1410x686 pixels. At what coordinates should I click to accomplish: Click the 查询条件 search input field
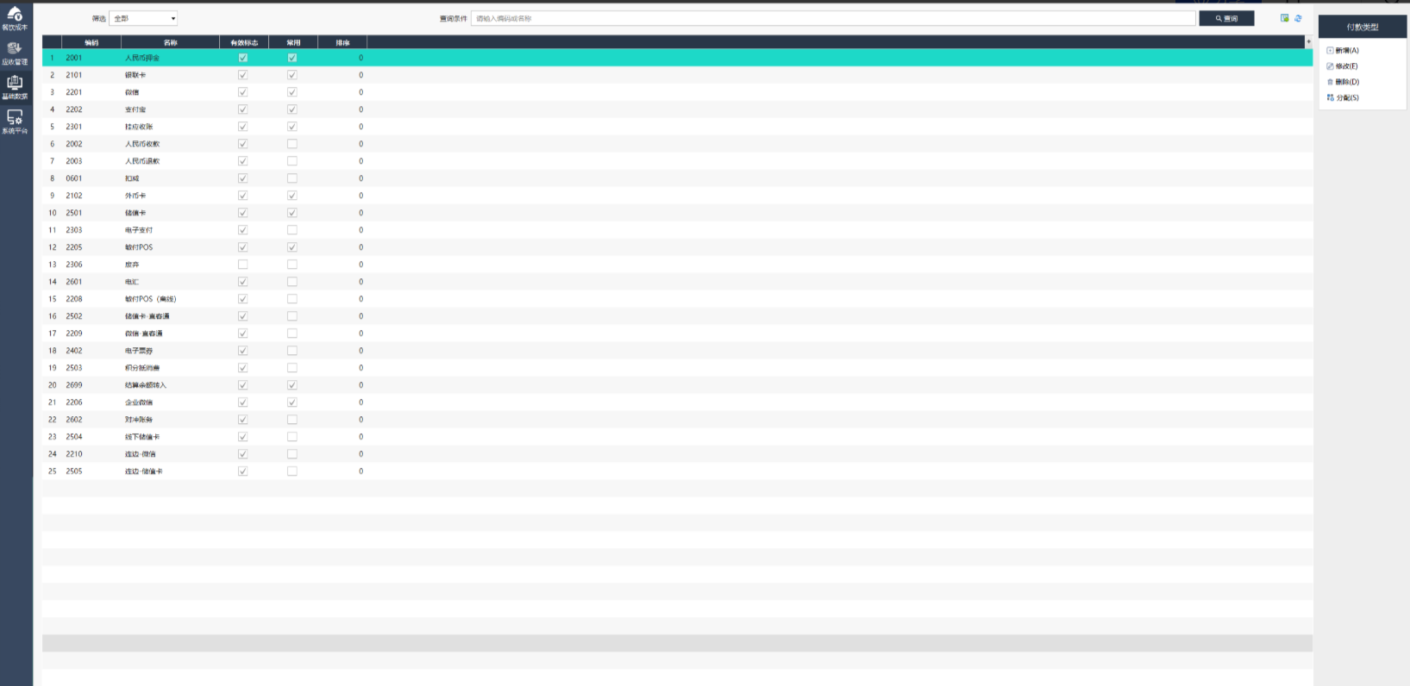click(832, 18)
